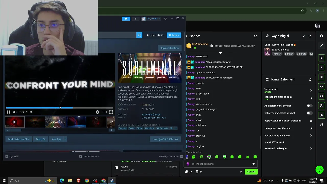Collapse pinned gift banner chevron
This screenshot has height=184, width=327.
tap(220, 53)
